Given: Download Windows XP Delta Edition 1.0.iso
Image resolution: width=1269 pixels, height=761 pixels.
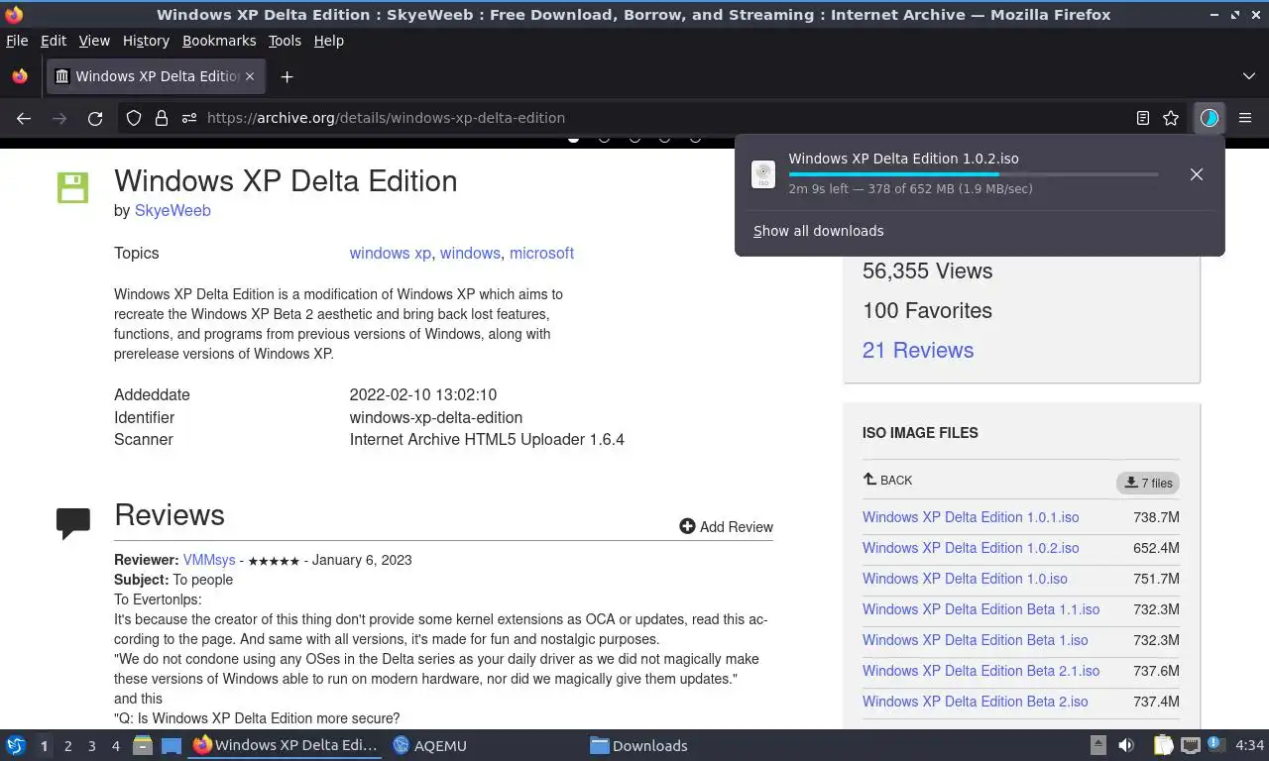Looking at the screenshot, I should [965, 579].
